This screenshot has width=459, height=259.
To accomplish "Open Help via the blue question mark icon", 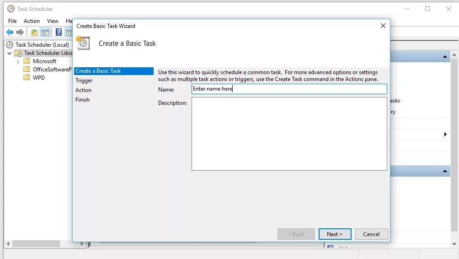I will pos(59,32).
